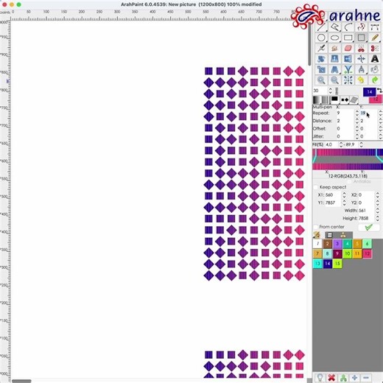The height and width of the screenshot is (383, 383).
Task: Click the foreground color 14 box
Action: tap(370, 92)
